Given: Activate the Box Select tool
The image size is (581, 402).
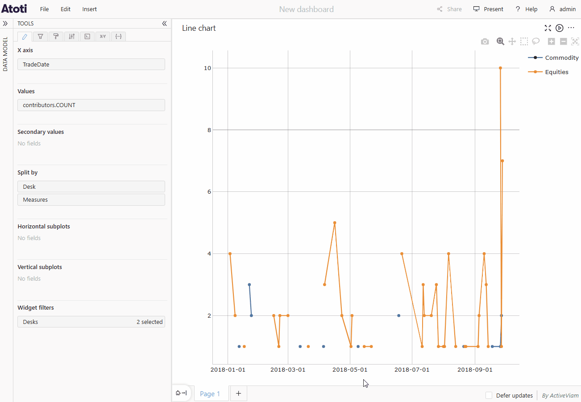Looking at the screenshot, I should [x=524, y=41].
